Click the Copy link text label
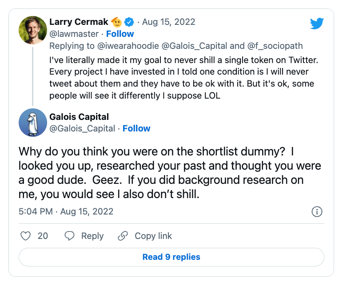Screen dimensions: 343x286 [153, 236]
